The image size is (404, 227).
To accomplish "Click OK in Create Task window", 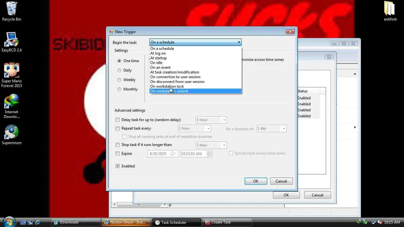I will 286,195.
